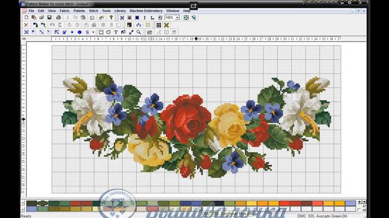Expand the backstitch tool options arrow

[x=93, y=32]
